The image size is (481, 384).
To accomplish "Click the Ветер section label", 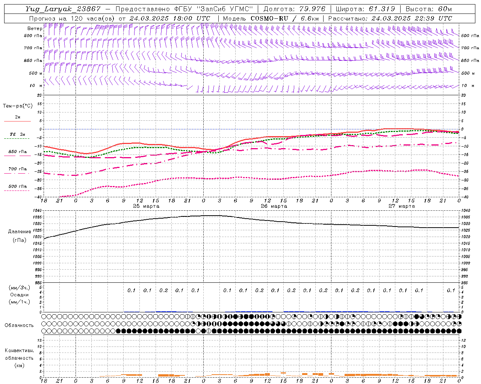I will pos(35,28).
